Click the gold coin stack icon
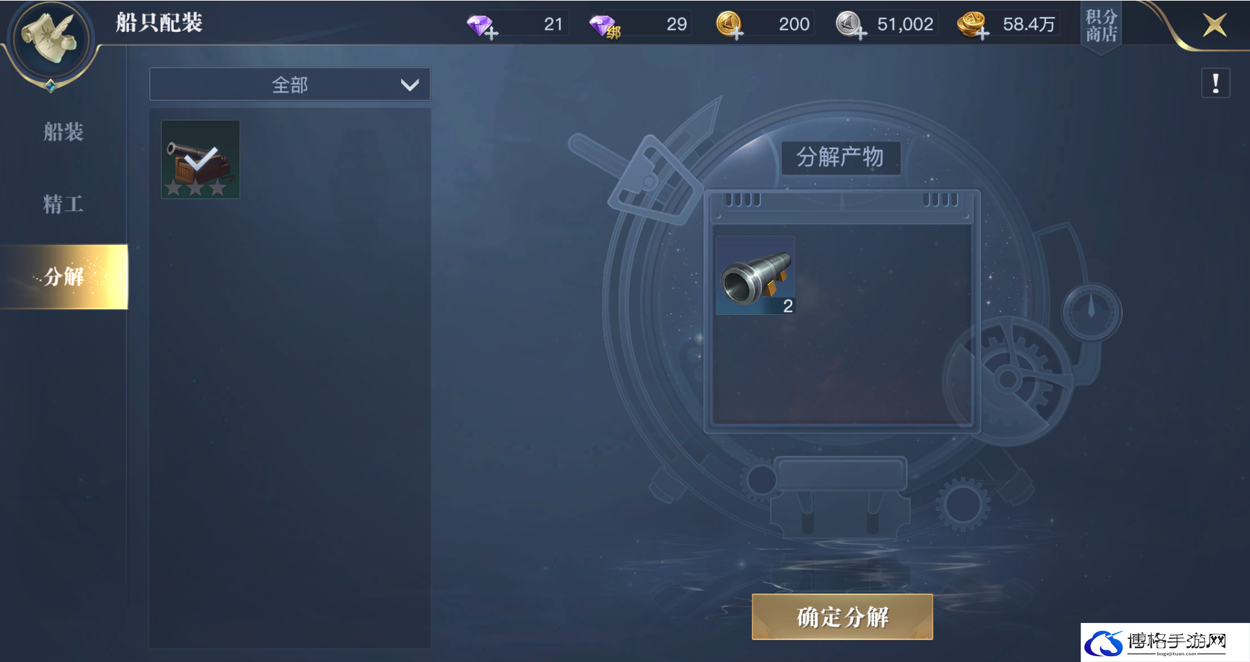 973,25
